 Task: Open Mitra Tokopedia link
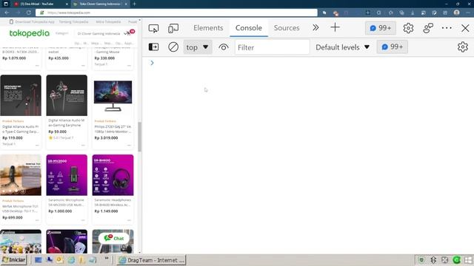click(108, 21)
